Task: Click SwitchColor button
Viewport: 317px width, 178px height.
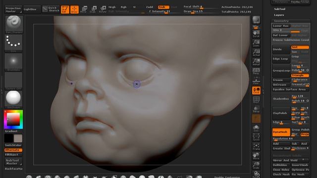Action: click(13, 145)
